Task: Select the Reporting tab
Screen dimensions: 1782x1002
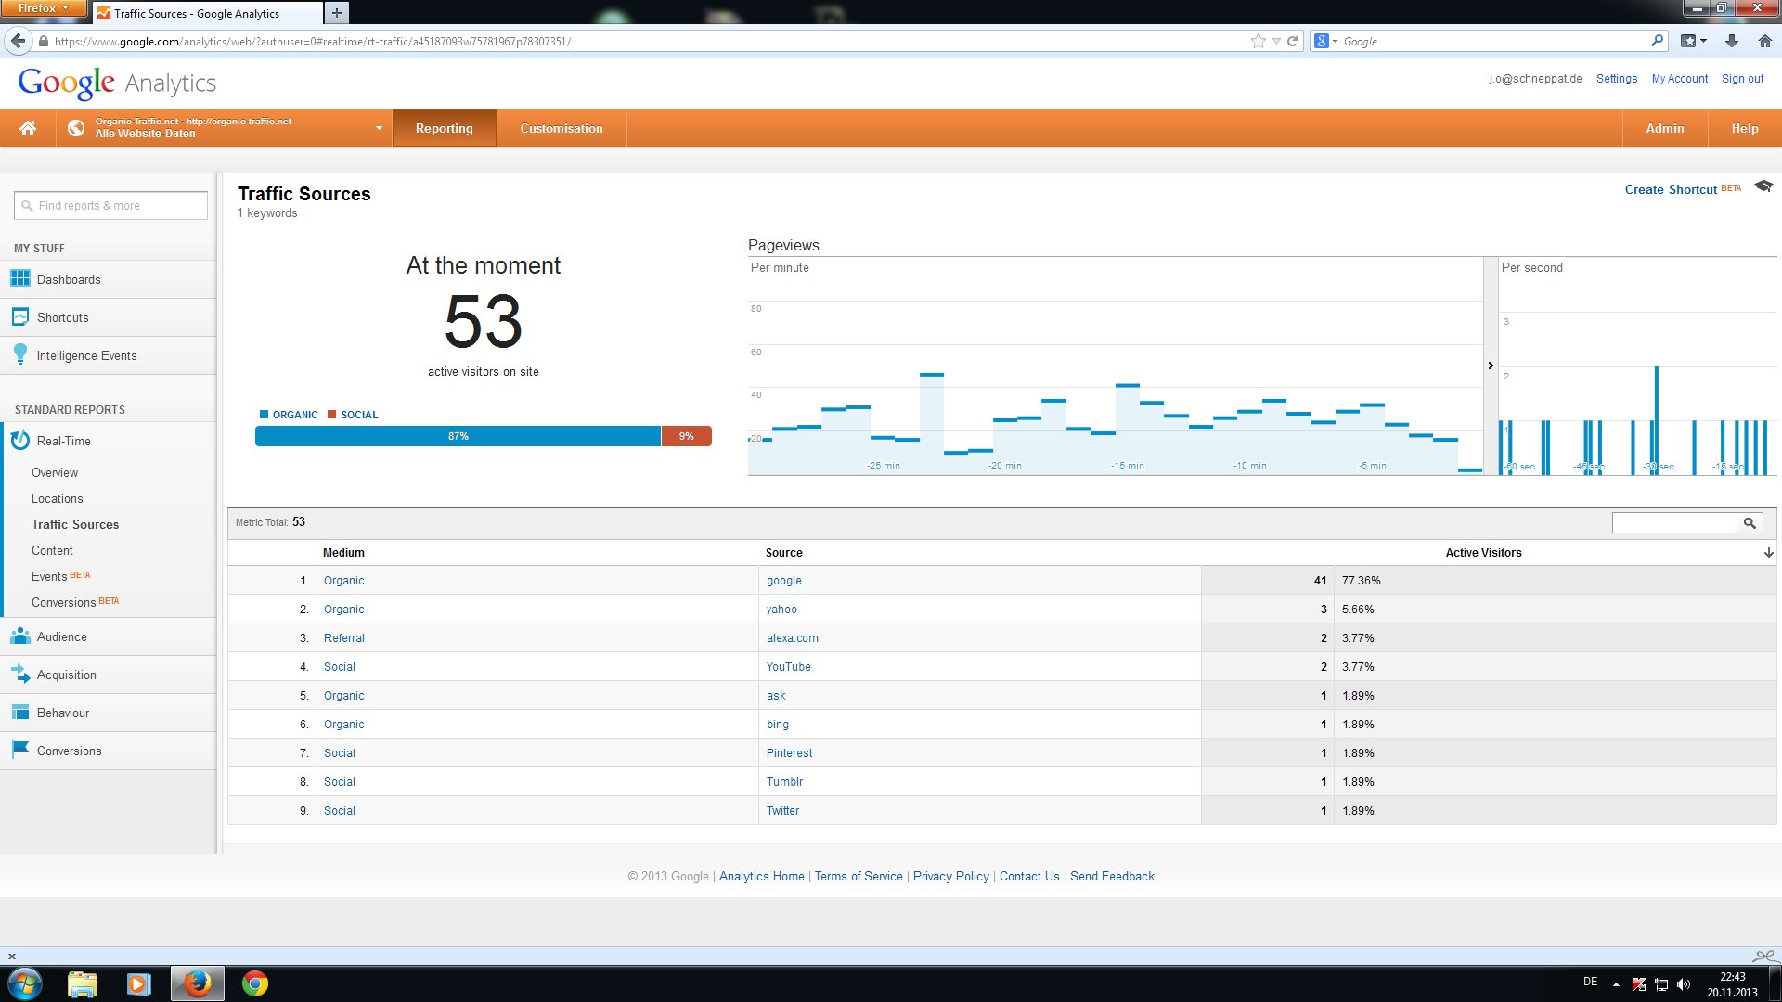Action: (x=443, y=127)
